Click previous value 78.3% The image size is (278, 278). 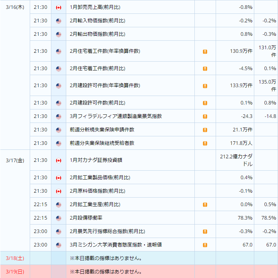245,218
